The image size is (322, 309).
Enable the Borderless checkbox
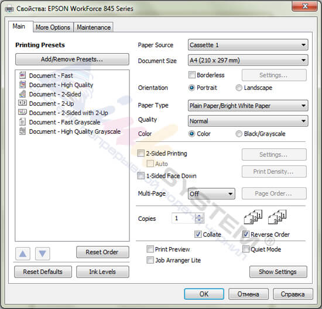[x=192, y=75]
